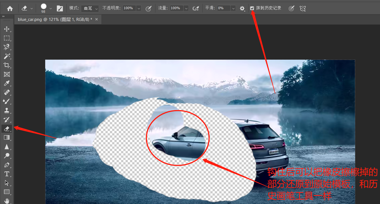Select the Magic Wand tool
This screenshot has height=204, width=380.
pos(7,56)
